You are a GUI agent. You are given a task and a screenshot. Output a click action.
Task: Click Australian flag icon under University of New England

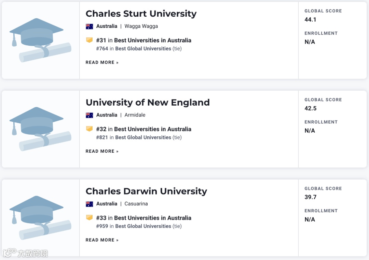pyautogui.click(x=90, y=115)
